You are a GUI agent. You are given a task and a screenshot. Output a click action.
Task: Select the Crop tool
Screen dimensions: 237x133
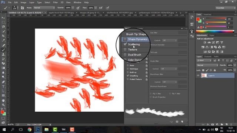coord(3,36)
